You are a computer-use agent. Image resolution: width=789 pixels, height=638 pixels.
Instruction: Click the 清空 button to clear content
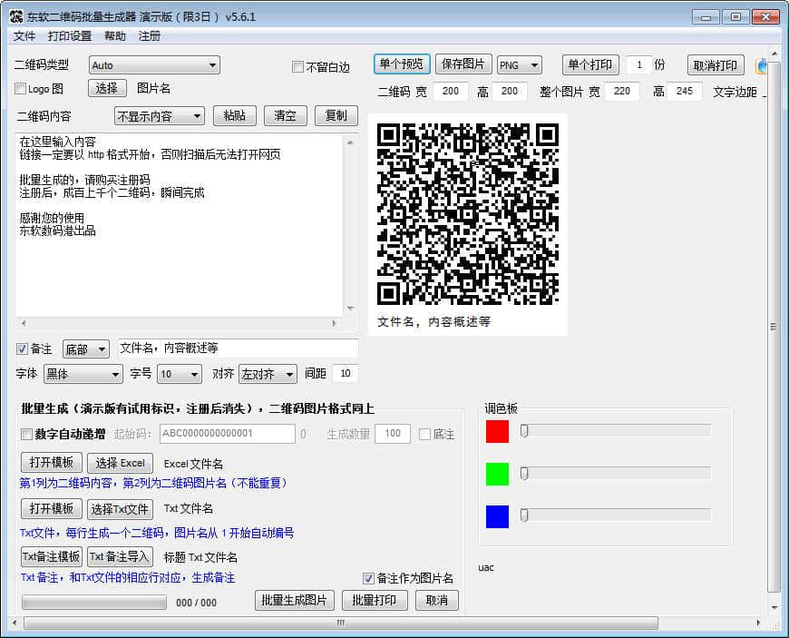tap(285, 116)
